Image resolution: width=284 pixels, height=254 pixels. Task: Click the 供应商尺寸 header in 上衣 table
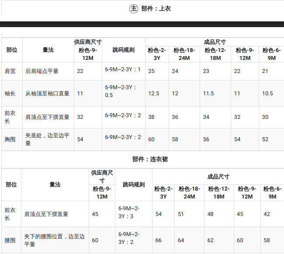[88, 42]
